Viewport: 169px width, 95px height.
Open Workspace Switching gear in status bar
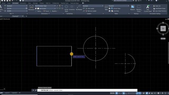pyautogui.click(x=158, y=93)
